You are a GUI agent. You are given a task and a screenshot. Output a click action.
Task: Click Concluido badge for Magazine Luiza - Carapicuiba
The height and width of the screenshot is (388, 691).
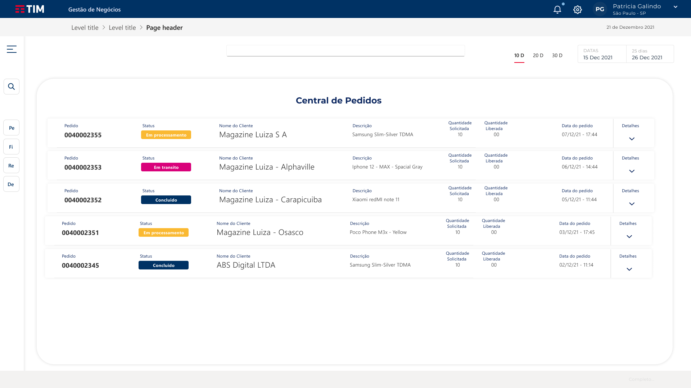pyautogui.click(x=166, y=200)
